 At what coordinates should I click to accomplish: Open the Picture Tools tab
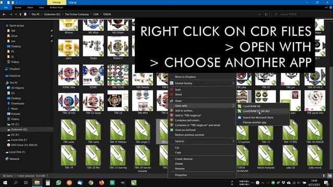coord(57,7)
